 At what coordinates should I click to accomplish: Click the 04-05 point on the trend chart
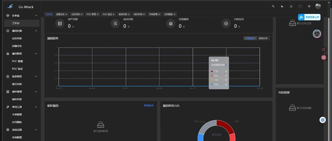[x=126, y=86]
